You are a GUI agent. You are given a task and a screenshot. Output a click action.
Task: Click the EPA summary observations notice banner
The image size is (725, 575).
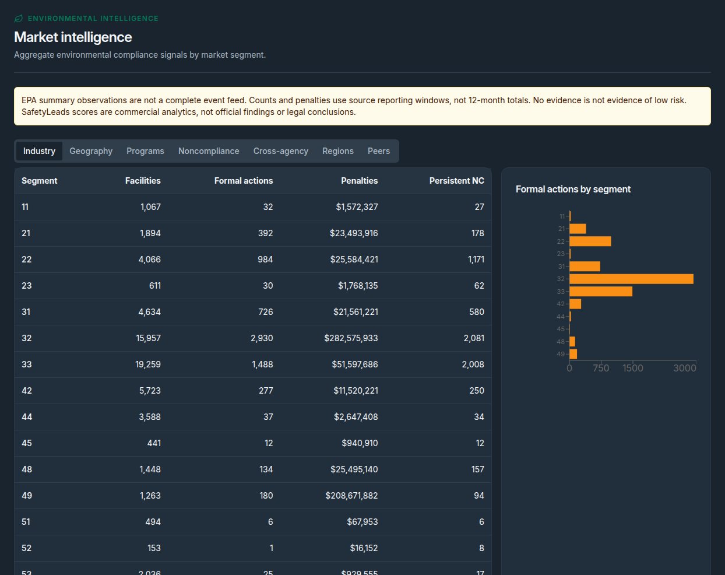click(x=362, y=106)
